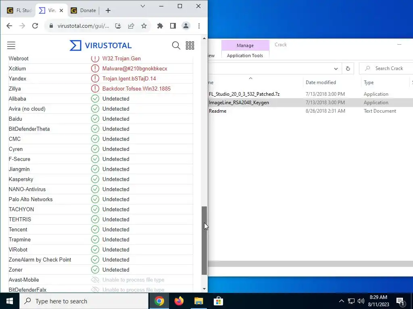Click scrollbar up arrow in Chrome
Screen dimensions: 413x309
coord(204,38)
